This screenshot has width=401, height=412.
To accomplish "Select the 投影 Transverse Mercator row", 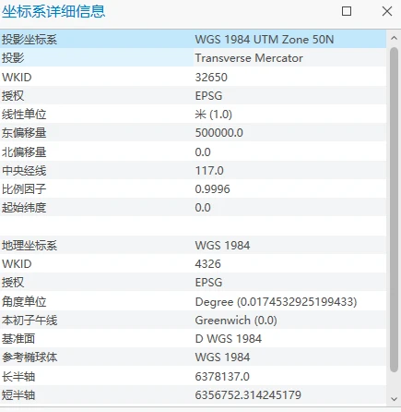I will coord(193,58).
